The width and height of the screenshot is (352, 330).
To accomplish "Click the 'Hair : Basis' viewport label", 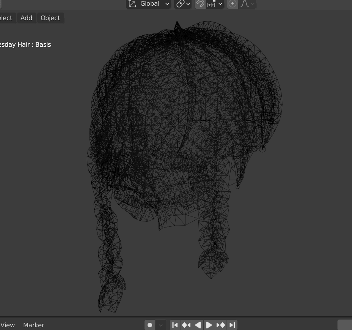I will [34, 44].
